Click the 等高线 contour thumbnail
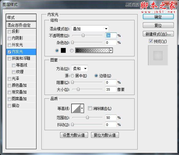This screenshot has height=155, width=179. point(76,108)
